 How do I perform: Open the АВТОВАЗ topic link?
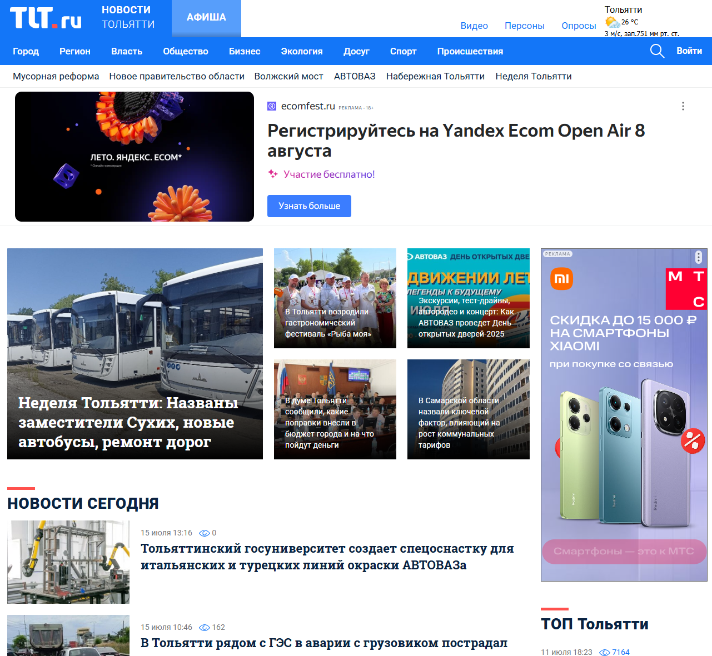click(x=355, y=76)
